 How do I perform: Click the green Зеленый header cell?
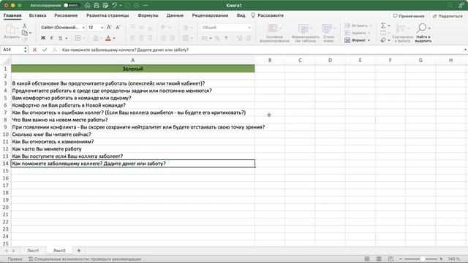pos(133,69)
